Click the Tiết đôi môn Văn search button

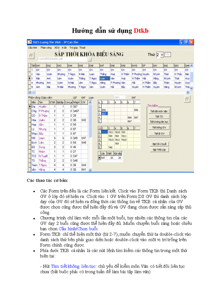[x=159, y=111]
